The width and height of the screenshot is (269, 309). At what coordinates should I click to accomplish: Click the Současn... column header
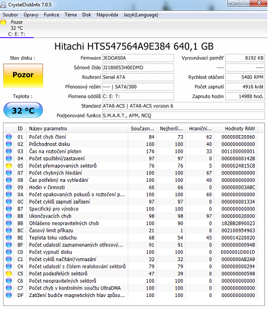[x=142, y=129]
